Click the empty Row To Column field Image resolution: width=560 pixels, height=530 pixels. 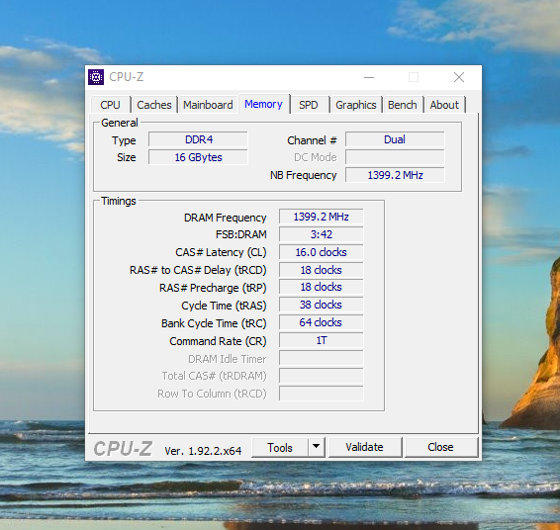click(x=322, y=394)
